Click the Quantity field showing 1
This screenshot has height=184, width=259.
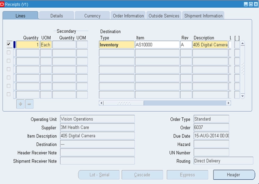tap(28, 45)
